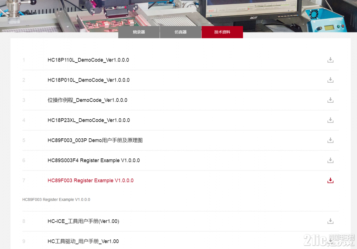This screenshot has height=249, width=357.
Task: Download HC89F003_003P Demo用户手册及原理图 via its icon
Action: pyautogui.click(x=330, y=140)
